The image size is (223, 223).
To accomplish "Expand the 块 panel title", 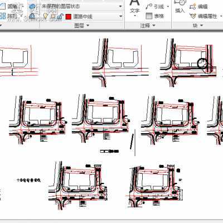I will pyautogui.click(x=197, y=26).
